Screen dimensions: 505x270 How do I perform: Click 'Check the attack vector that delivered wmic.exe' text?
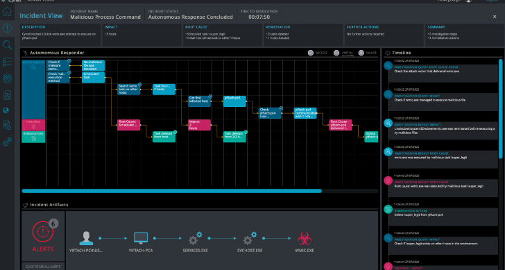pyautogui.click(x=427, y=71)
